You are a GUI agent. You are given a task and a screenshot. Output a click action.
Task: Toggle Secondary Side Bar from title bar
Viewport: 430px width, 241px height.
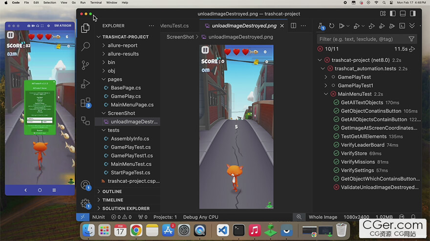pos(413,14)
